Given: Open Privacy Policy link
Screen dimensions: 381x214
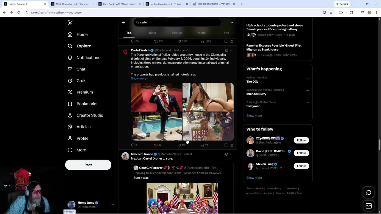Looking at the screenshot, I should pos(274,188).
